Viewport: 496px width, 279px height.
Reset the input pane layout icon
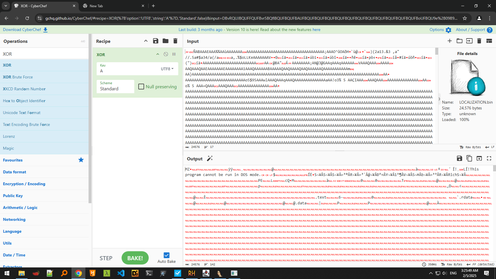[x=489, y=41]
